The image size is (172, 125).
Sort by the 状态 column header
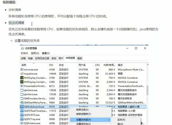pyautogui.click(x=61, y=65)
